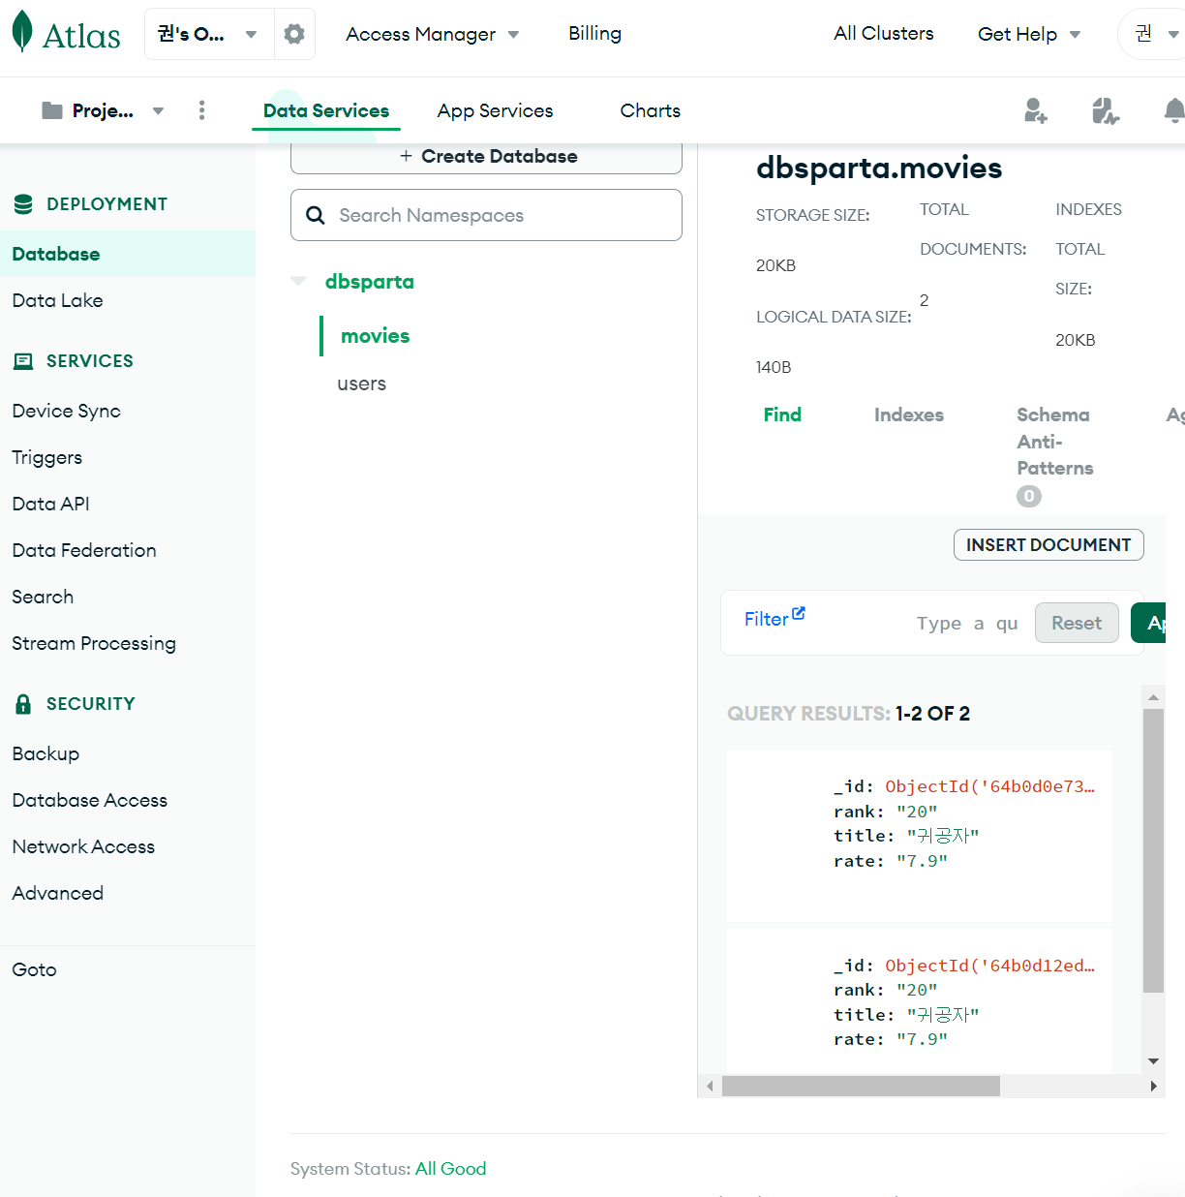The width and height of the screenshot is (1185, 1197).
Task: Open the organization selector dropdown
Action: 210,34
